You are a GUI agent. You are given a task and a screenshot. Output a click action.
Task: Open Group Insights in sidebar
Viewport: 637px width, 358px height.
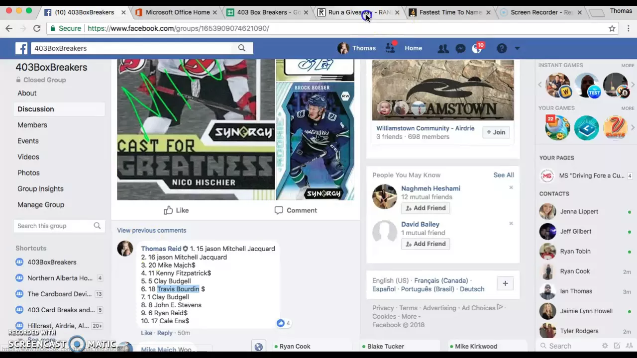40,188
